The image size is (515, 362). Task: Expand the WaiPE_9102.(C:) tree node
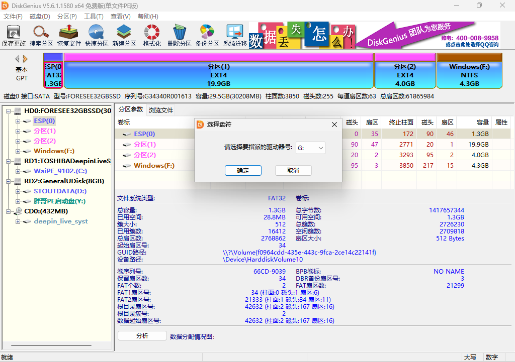(x=18, y=171)
